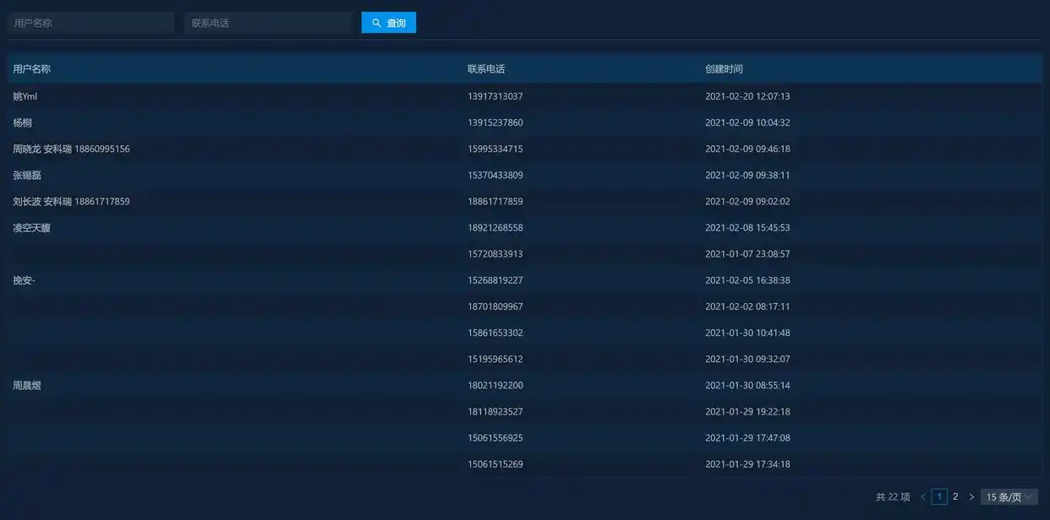Open the 15 条/页 page size dropdown

point(1009,497)
